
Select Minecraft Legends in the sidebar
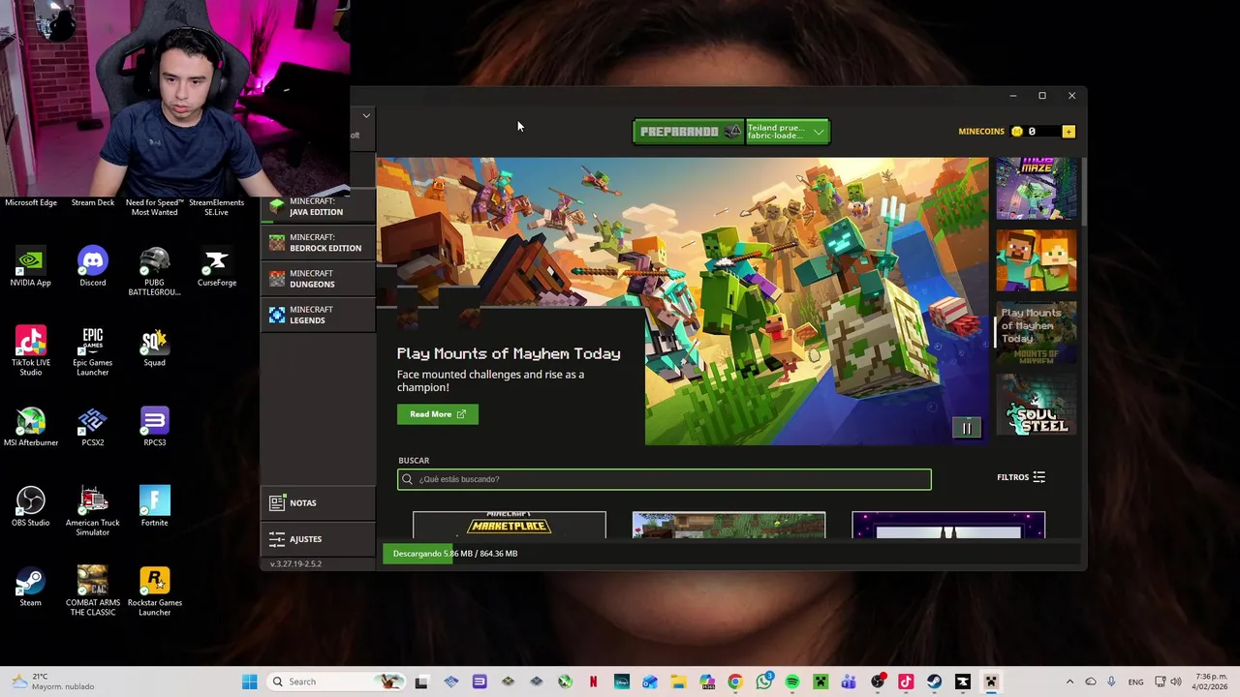(318, 315)
